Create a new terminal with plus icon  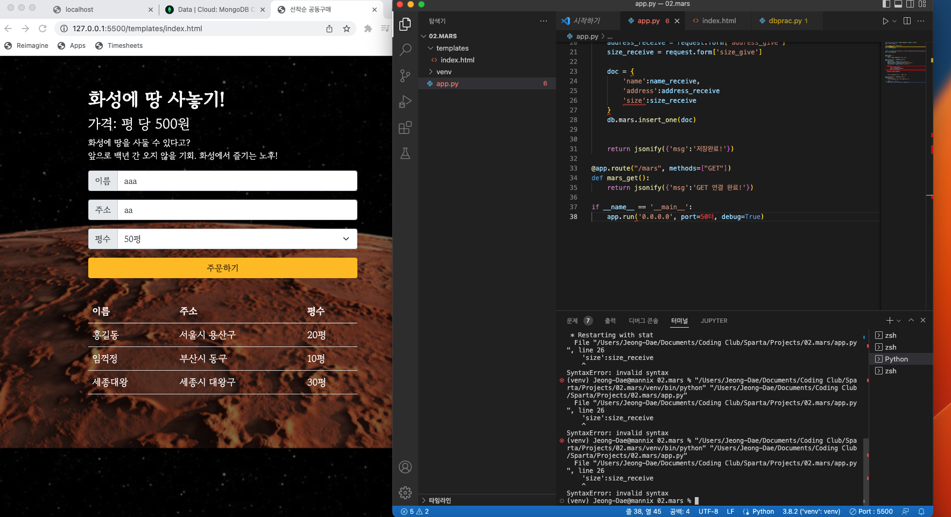[890, 321]
